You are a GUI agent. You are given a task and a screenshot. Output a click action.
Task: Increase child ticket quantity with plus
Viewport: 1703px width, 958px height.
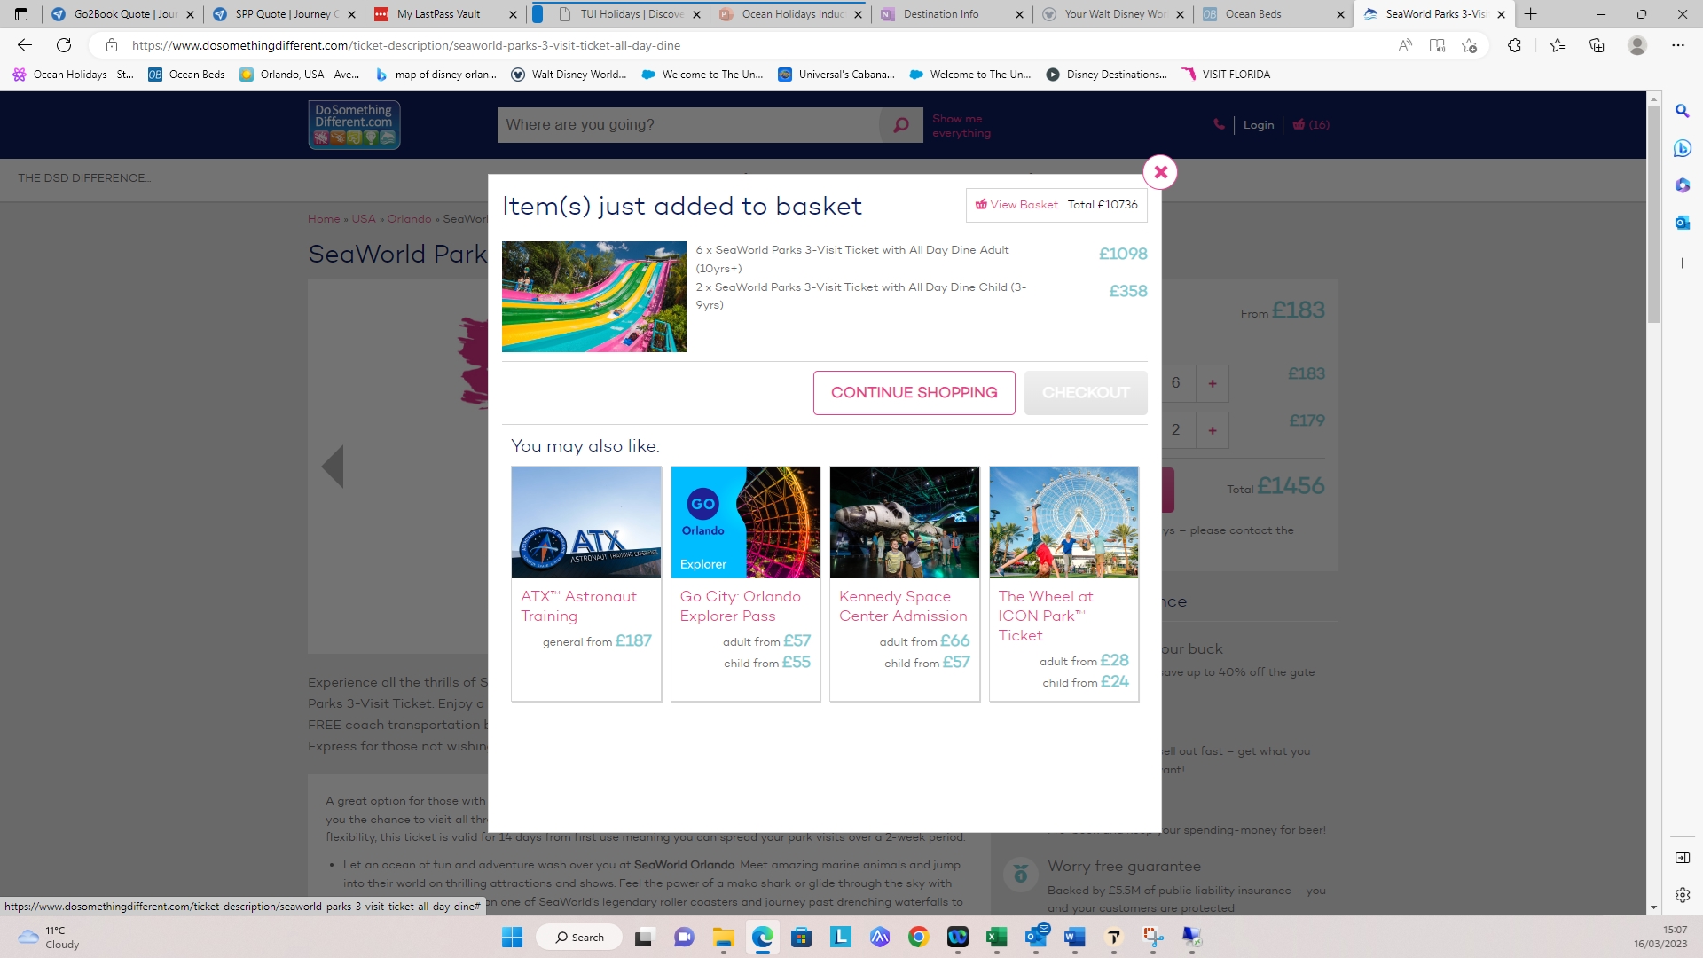pyautogui.click(x=1212, y=430)
